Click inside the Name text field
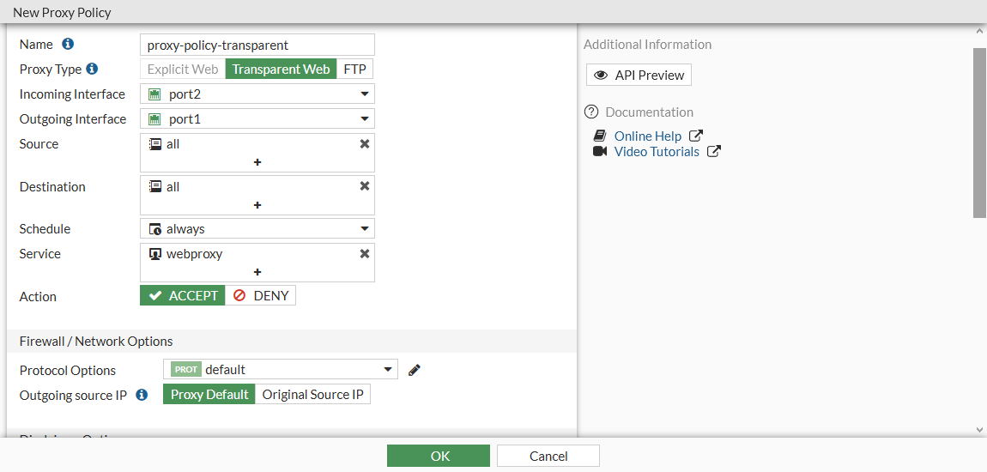 [257, 45]
